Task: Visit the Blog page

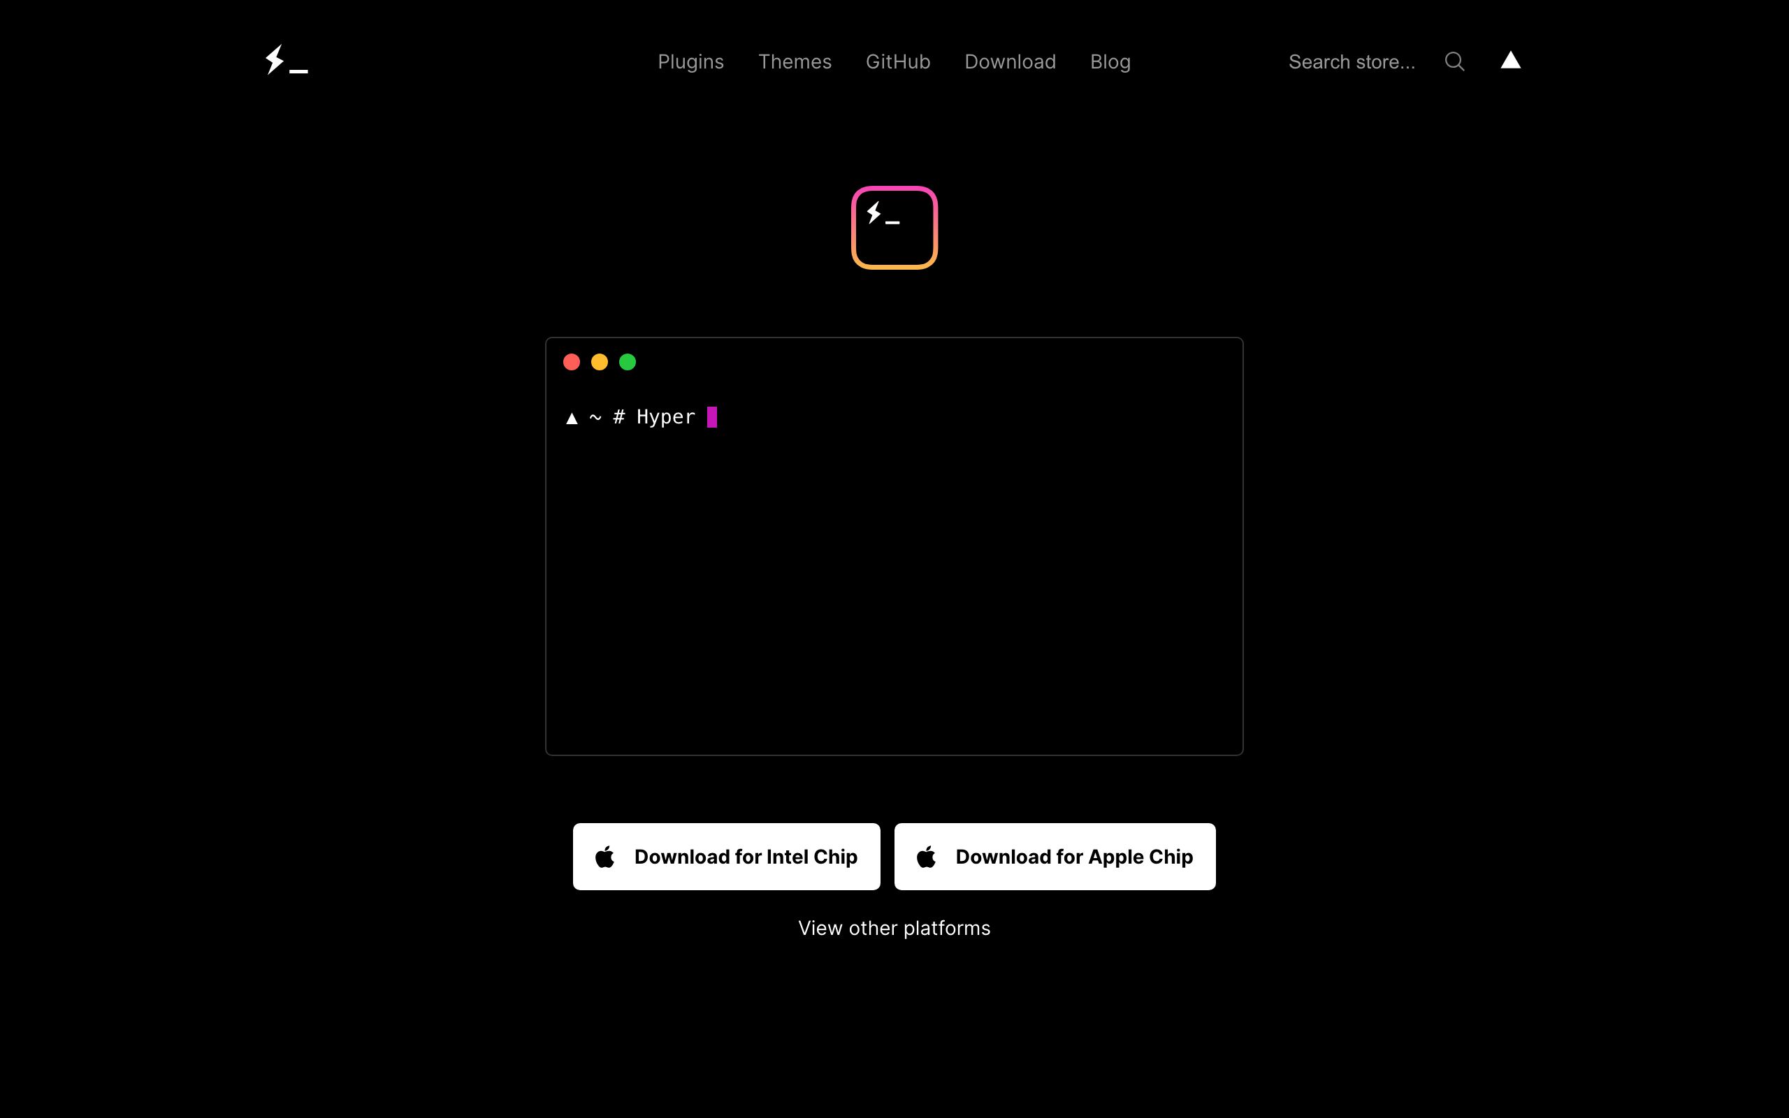Action: (x=1110, y=61)
